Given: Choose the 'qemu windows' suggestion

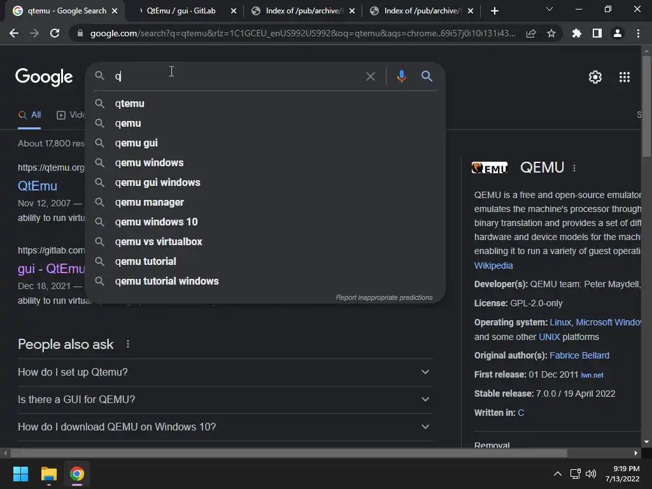Looking at the screenshot, I should tap(266, 162).
